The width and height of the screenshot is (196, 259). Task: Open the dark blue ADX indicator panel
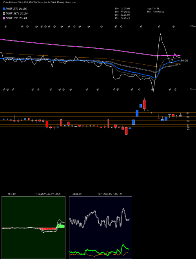click(x=100, y=228)
